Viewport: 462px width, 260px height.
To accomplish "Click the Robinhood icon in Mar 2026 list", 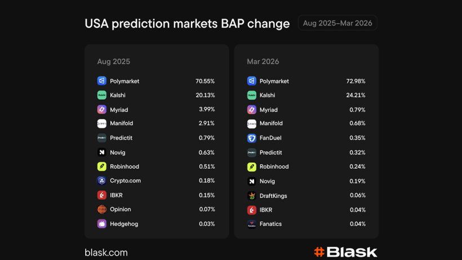I will click(252, 167).
